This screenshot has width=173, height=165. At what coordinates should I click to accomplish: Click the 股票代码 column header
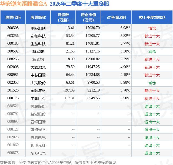(x=13, y=17)
